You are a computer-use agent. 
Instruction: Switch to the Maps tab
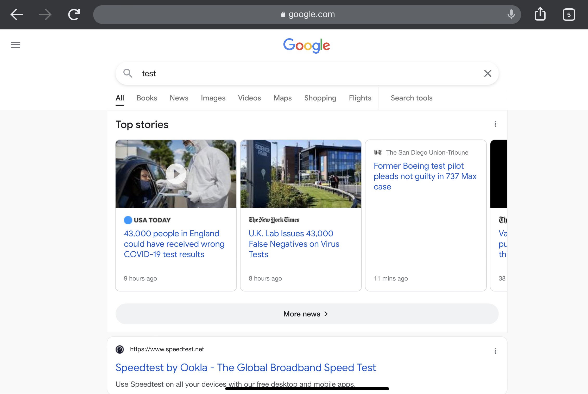click(x=282, y=98)
